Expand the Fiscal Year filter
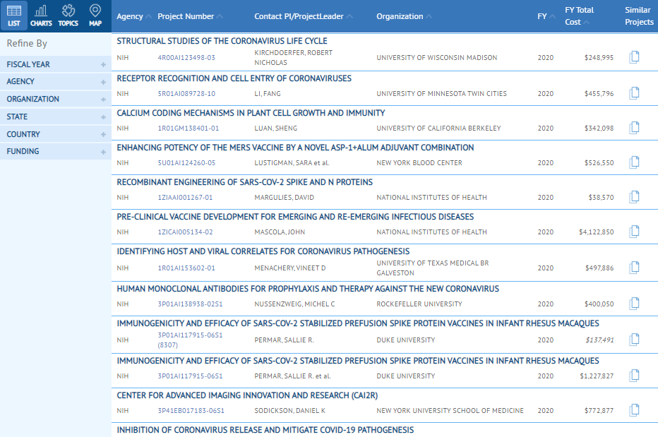 [55, 64]
